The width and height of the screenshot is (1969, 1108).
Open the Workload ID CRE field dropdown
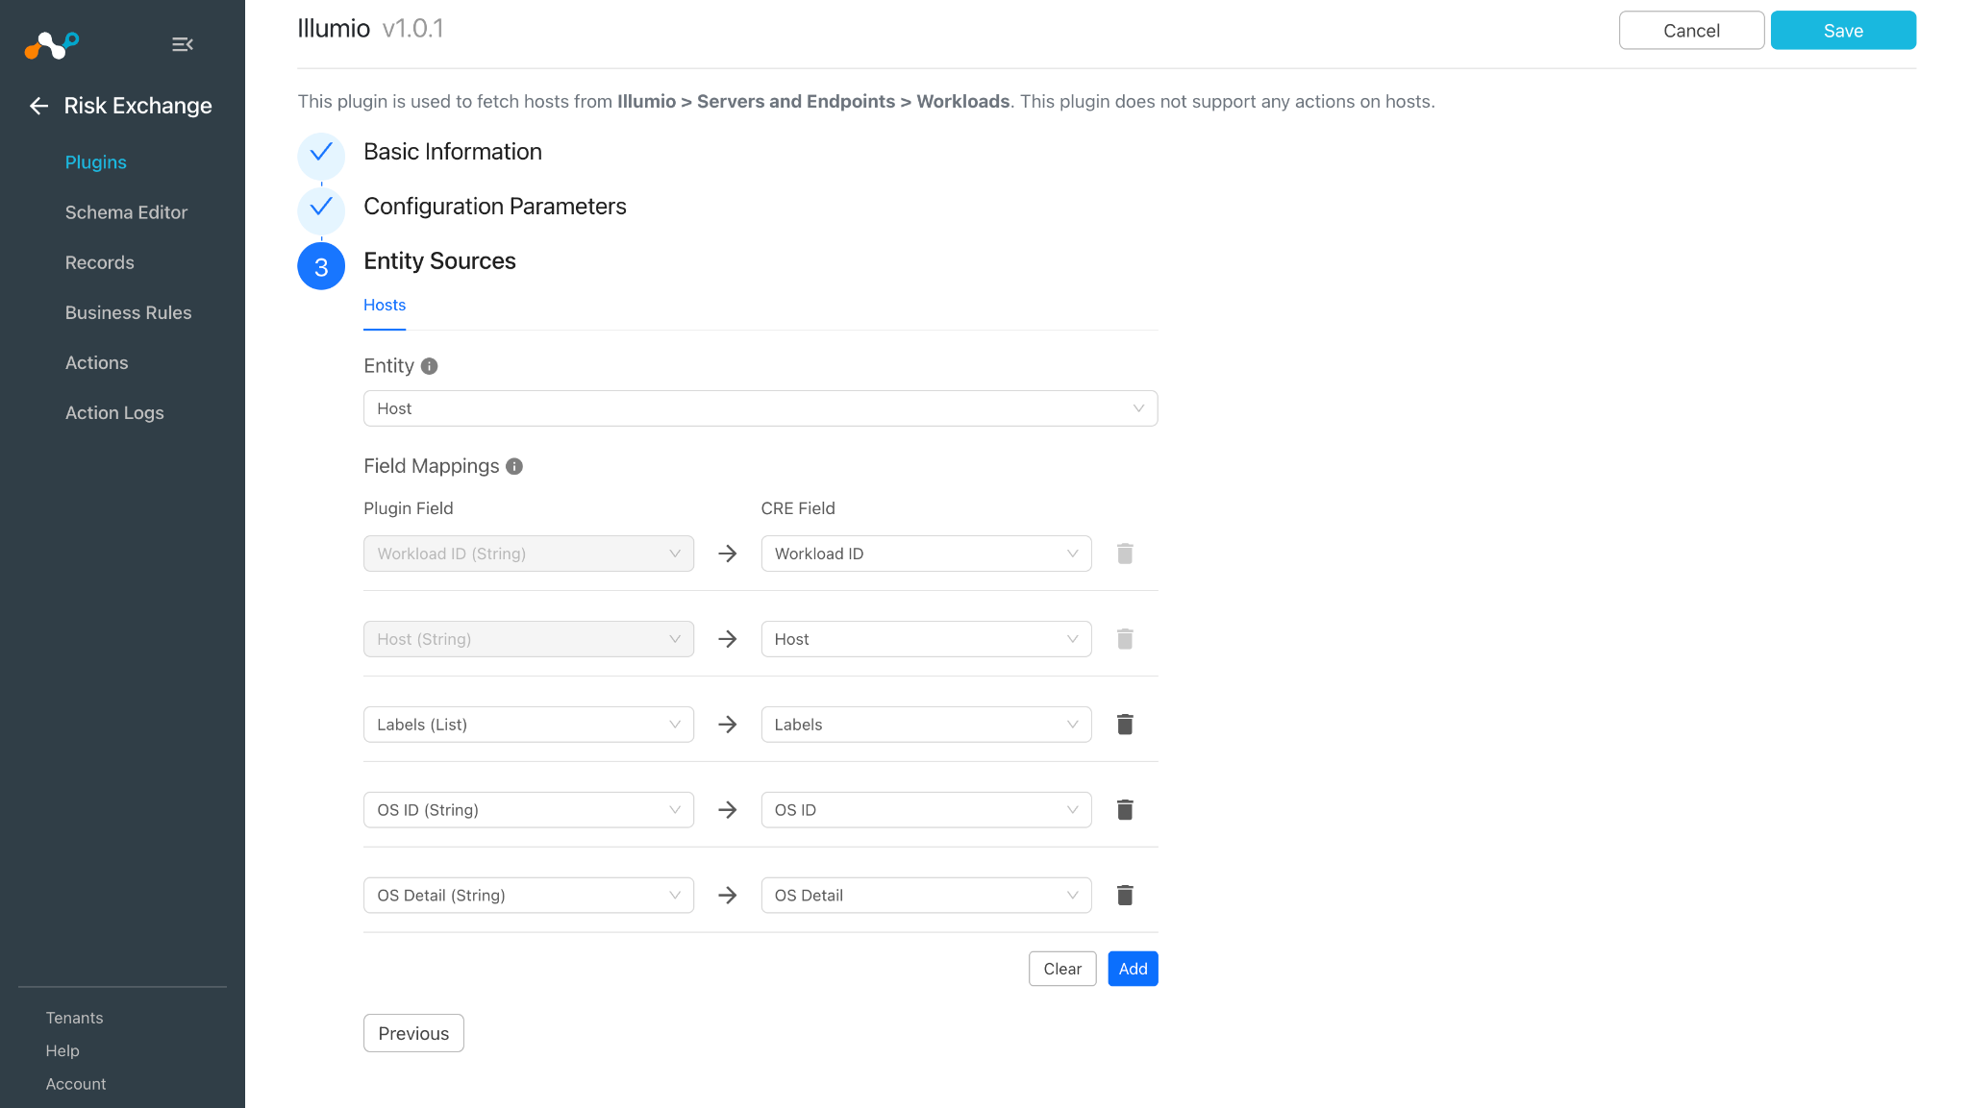point(927,554)
